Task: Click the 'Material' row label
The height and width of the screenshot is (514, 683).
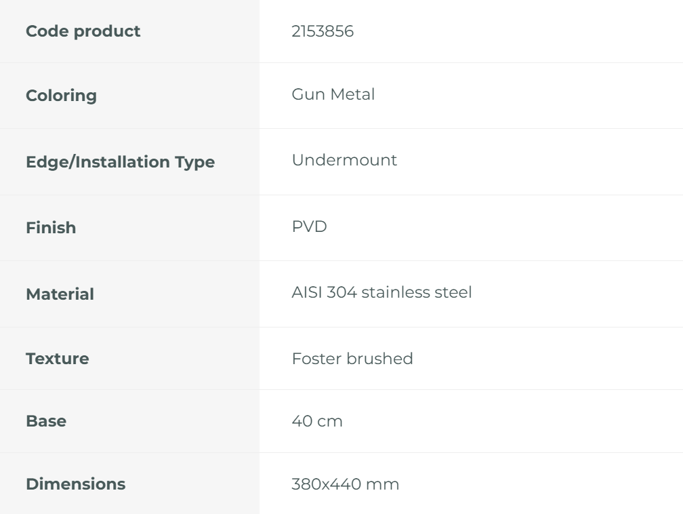Action: tap(60, 294)
